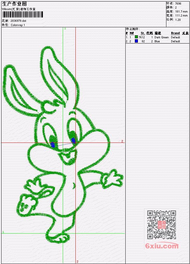Click the Wilcom studio name line
Image resolution: width=190 pixels, height=264 pixels.
(x=19, y=9)
